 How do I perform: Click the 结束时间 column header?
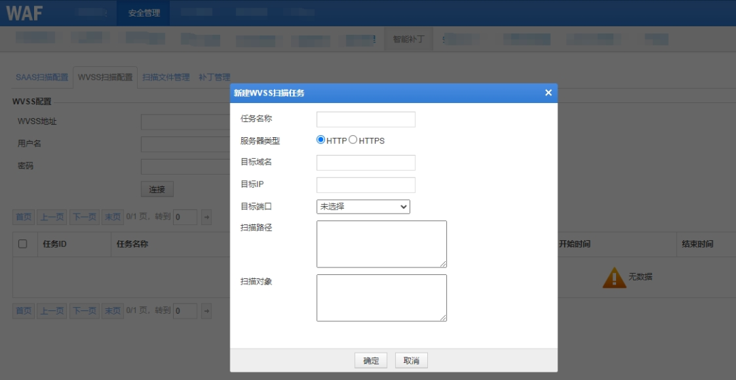[698, 244]
